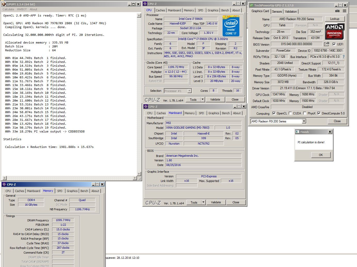Click GPUPI vertical scrollbar down arrow
Viewport: 357px width, 267px height.
pyautogui.click(x=139, y=174)
